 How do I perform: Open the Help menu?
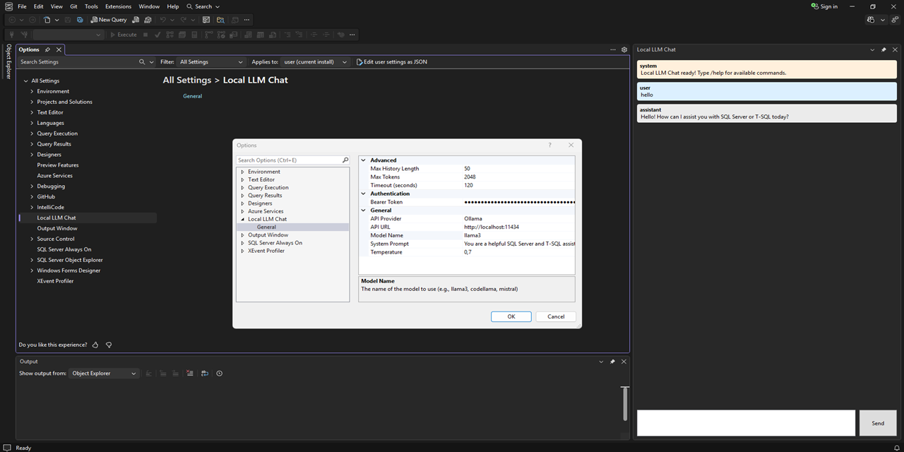click(x=173, y=6)
